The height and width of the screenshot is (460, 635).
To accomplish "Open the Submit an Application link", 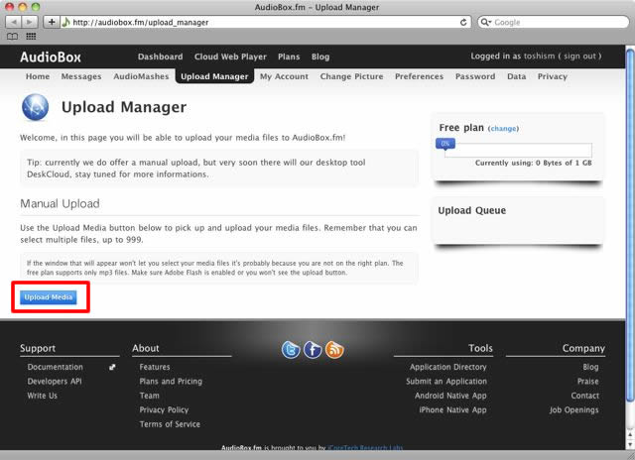I will [x=446, y=381].
